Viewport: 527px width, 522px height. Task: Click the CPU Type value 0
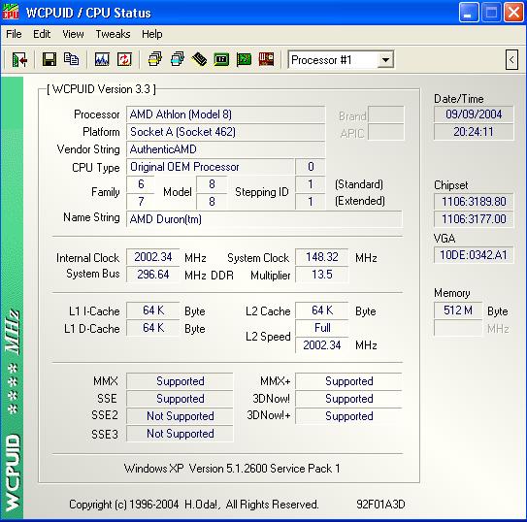tap(311, 167)
